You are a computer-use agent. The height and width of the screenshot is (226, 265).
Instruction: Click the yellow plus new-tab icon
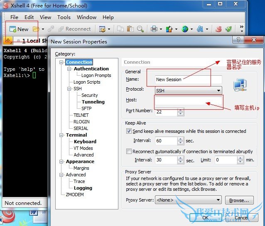pos(8,41)
